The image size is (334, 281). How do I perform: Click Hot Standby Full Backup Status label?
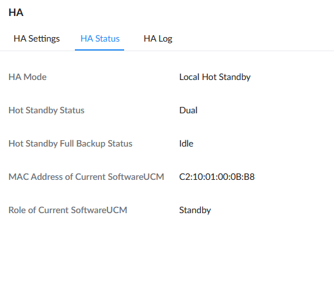coord(70,143)
